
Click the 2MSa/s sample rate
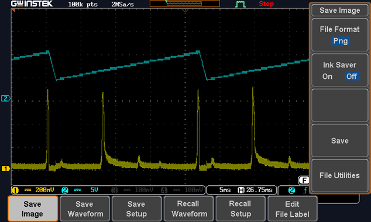point(122,4)
